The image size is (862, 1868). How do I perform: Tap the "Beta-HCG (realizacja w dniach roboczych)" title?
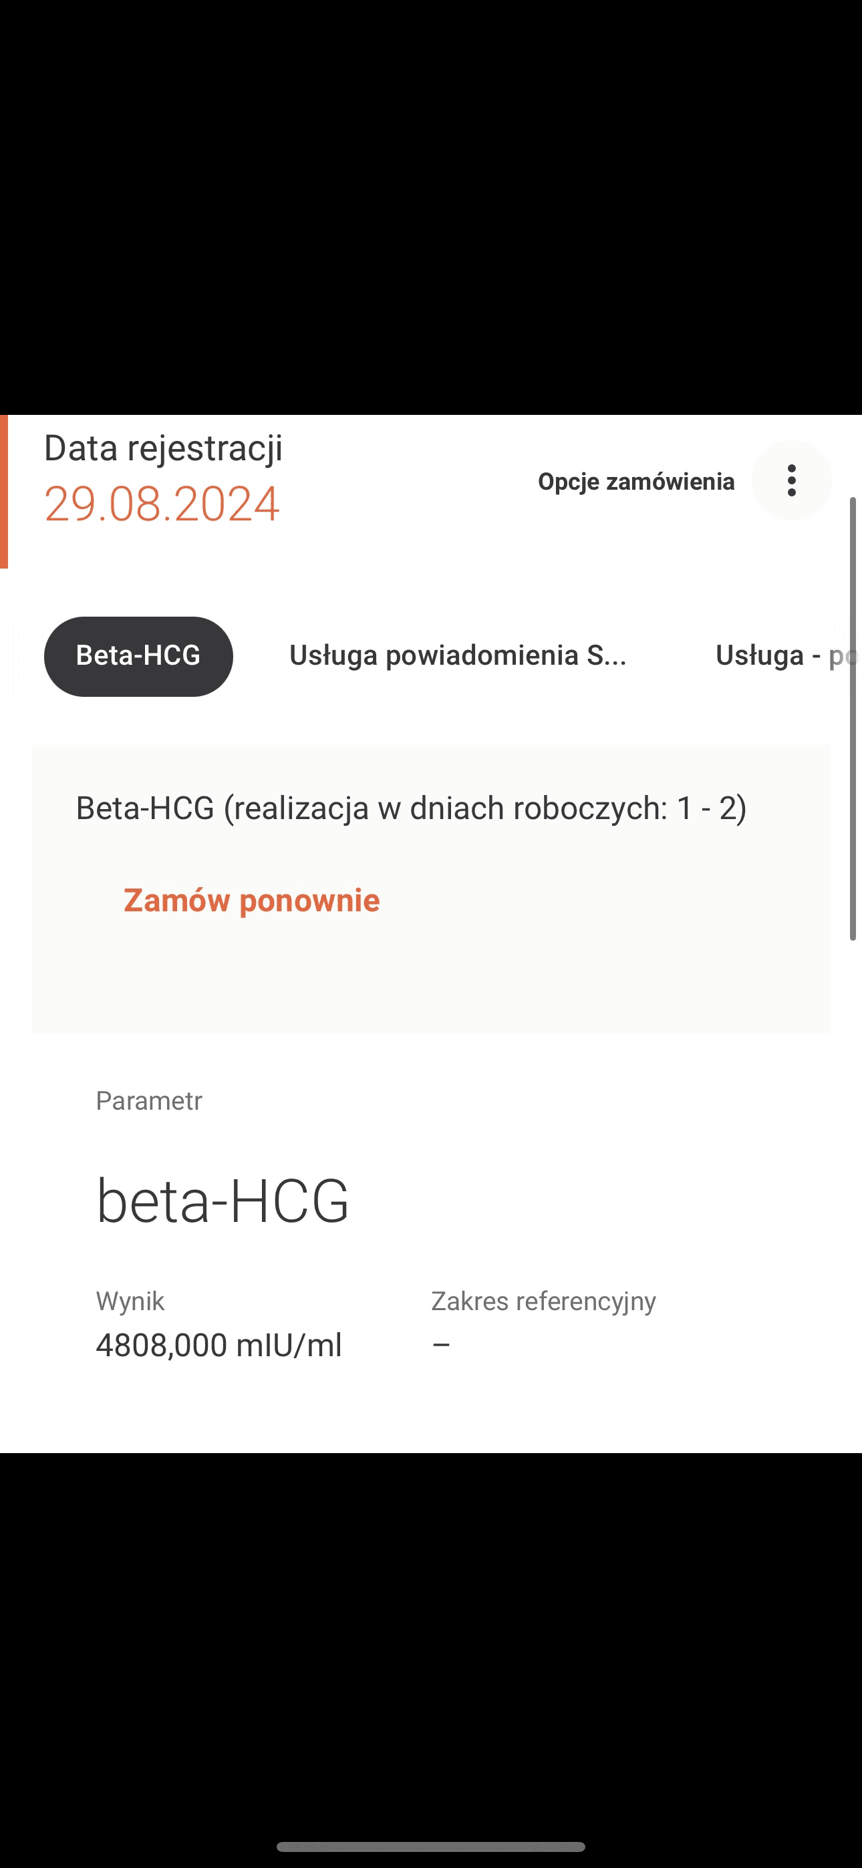coord(411,808)
